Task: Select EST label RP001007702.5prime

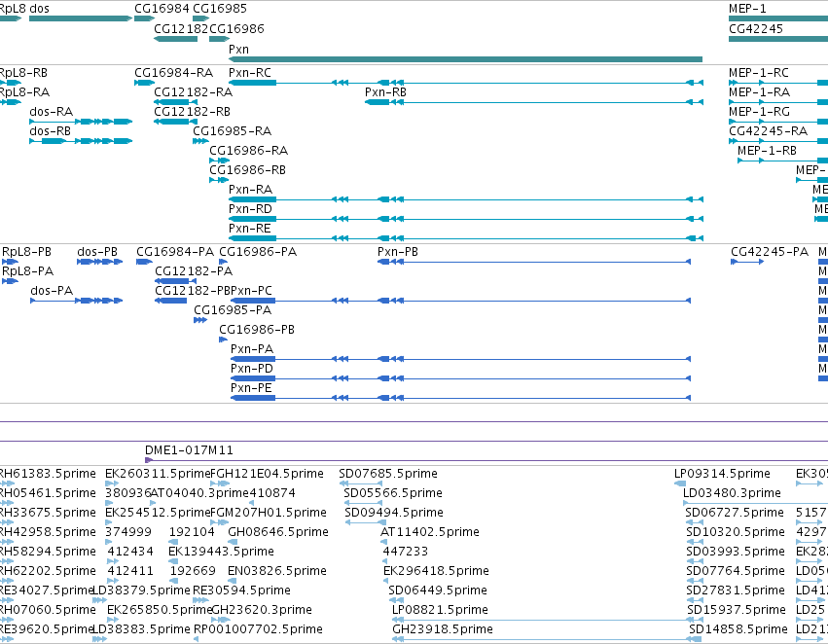Action: (258, 629)
